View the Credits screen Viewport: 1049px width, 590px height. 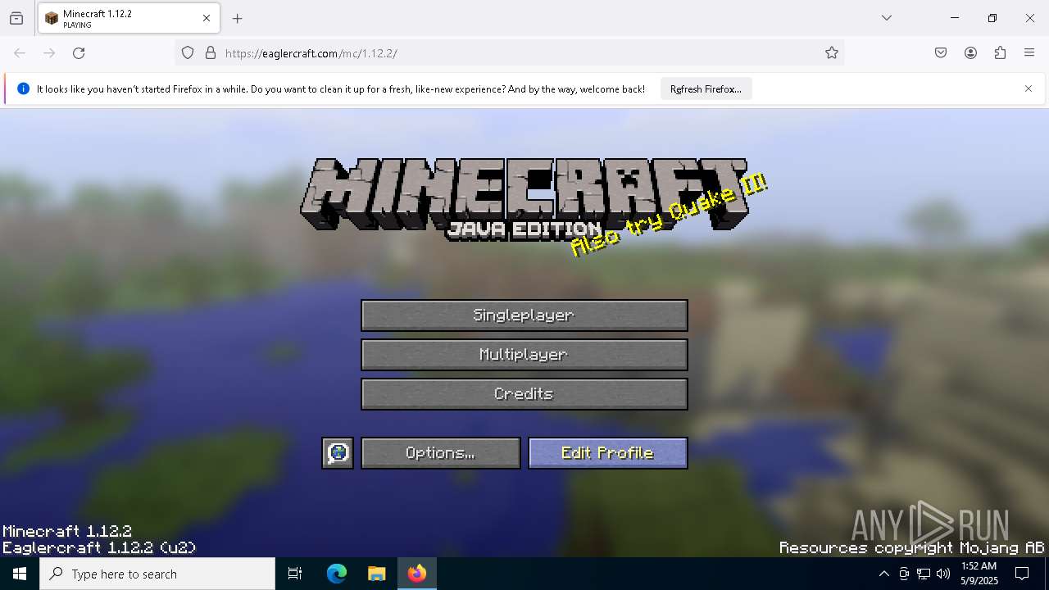coord(524,394)
